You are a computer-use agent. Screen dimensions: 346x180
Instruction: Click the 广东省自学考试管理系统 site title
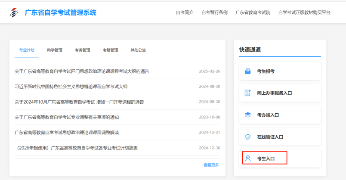pyautogui.click(x=60, y=12)
